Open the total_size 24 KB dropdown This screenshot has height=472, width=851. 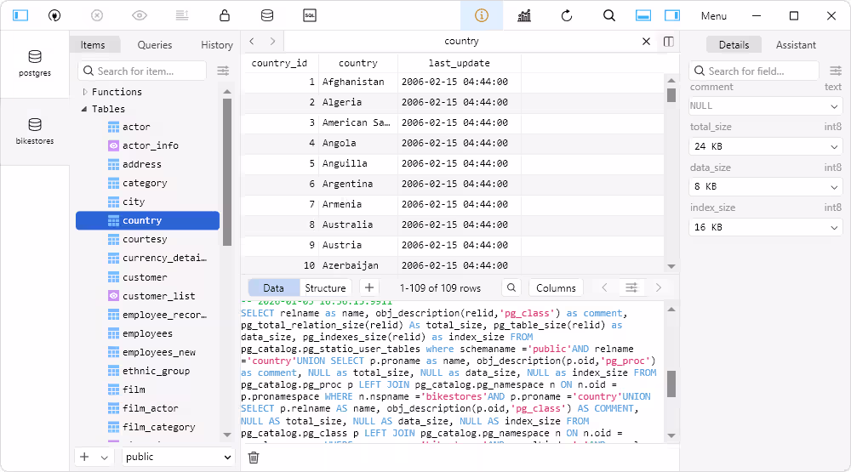(765, 146)
